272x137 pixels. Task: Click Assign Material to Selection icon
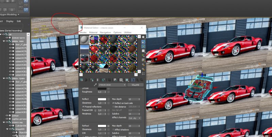click(92, 80)
